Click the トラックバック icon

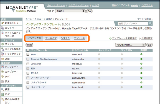coord(2,54)
